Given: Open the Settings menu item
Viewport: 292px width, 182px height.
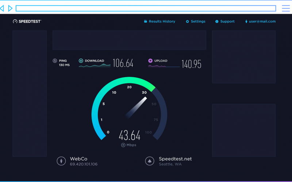Looking at the screenshot, I should [x=198, y=21].
